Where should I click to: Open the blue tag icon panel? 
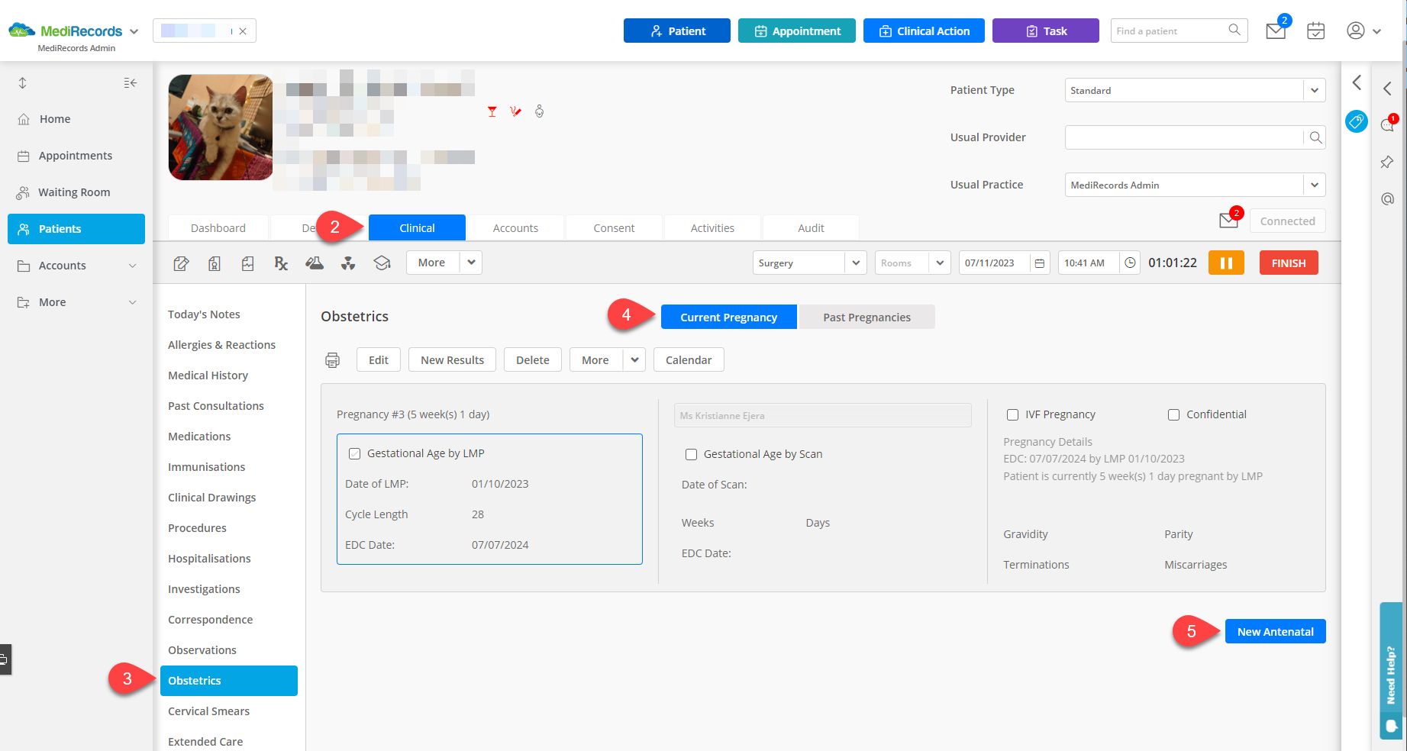pos(1356,121)
